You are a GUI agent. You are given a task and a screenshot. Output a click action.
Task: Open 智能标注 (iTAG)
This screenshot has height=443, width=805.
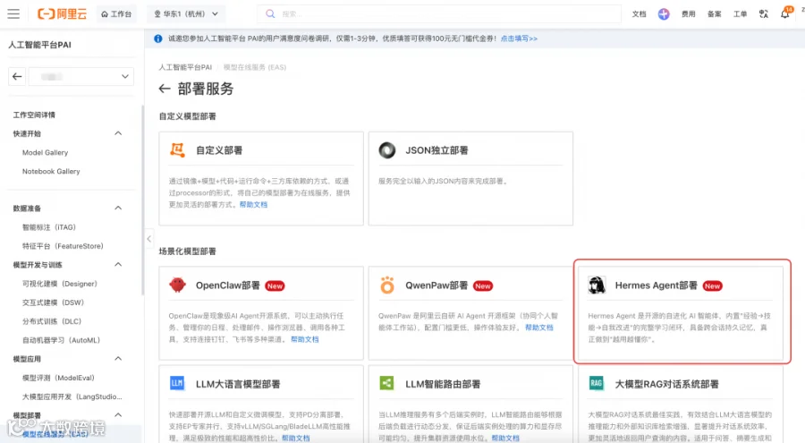click(x=49, y=227)
